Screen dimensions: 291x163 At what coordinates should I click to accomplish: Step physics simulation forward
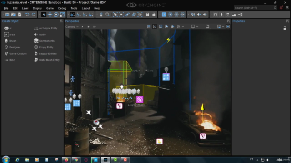183,14
